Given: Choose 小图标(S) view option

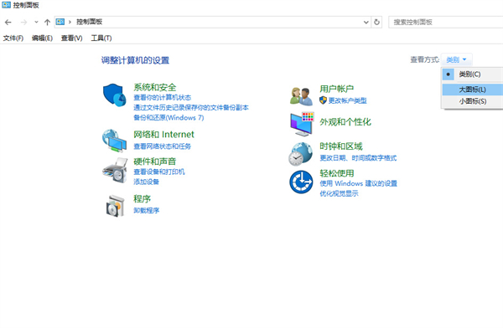Looking at the screenshot, I should 472,101.
